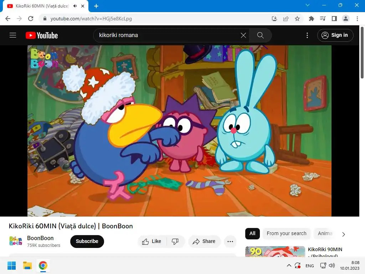Image resolution: width=365 pixels, height=274 pixels.
Task: Select the 'Anima' filter chip
Action: [325, 233]
